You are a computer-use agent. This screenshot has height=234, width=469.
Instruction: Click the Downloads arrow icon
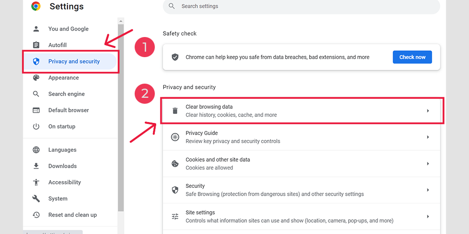(36, 166)
